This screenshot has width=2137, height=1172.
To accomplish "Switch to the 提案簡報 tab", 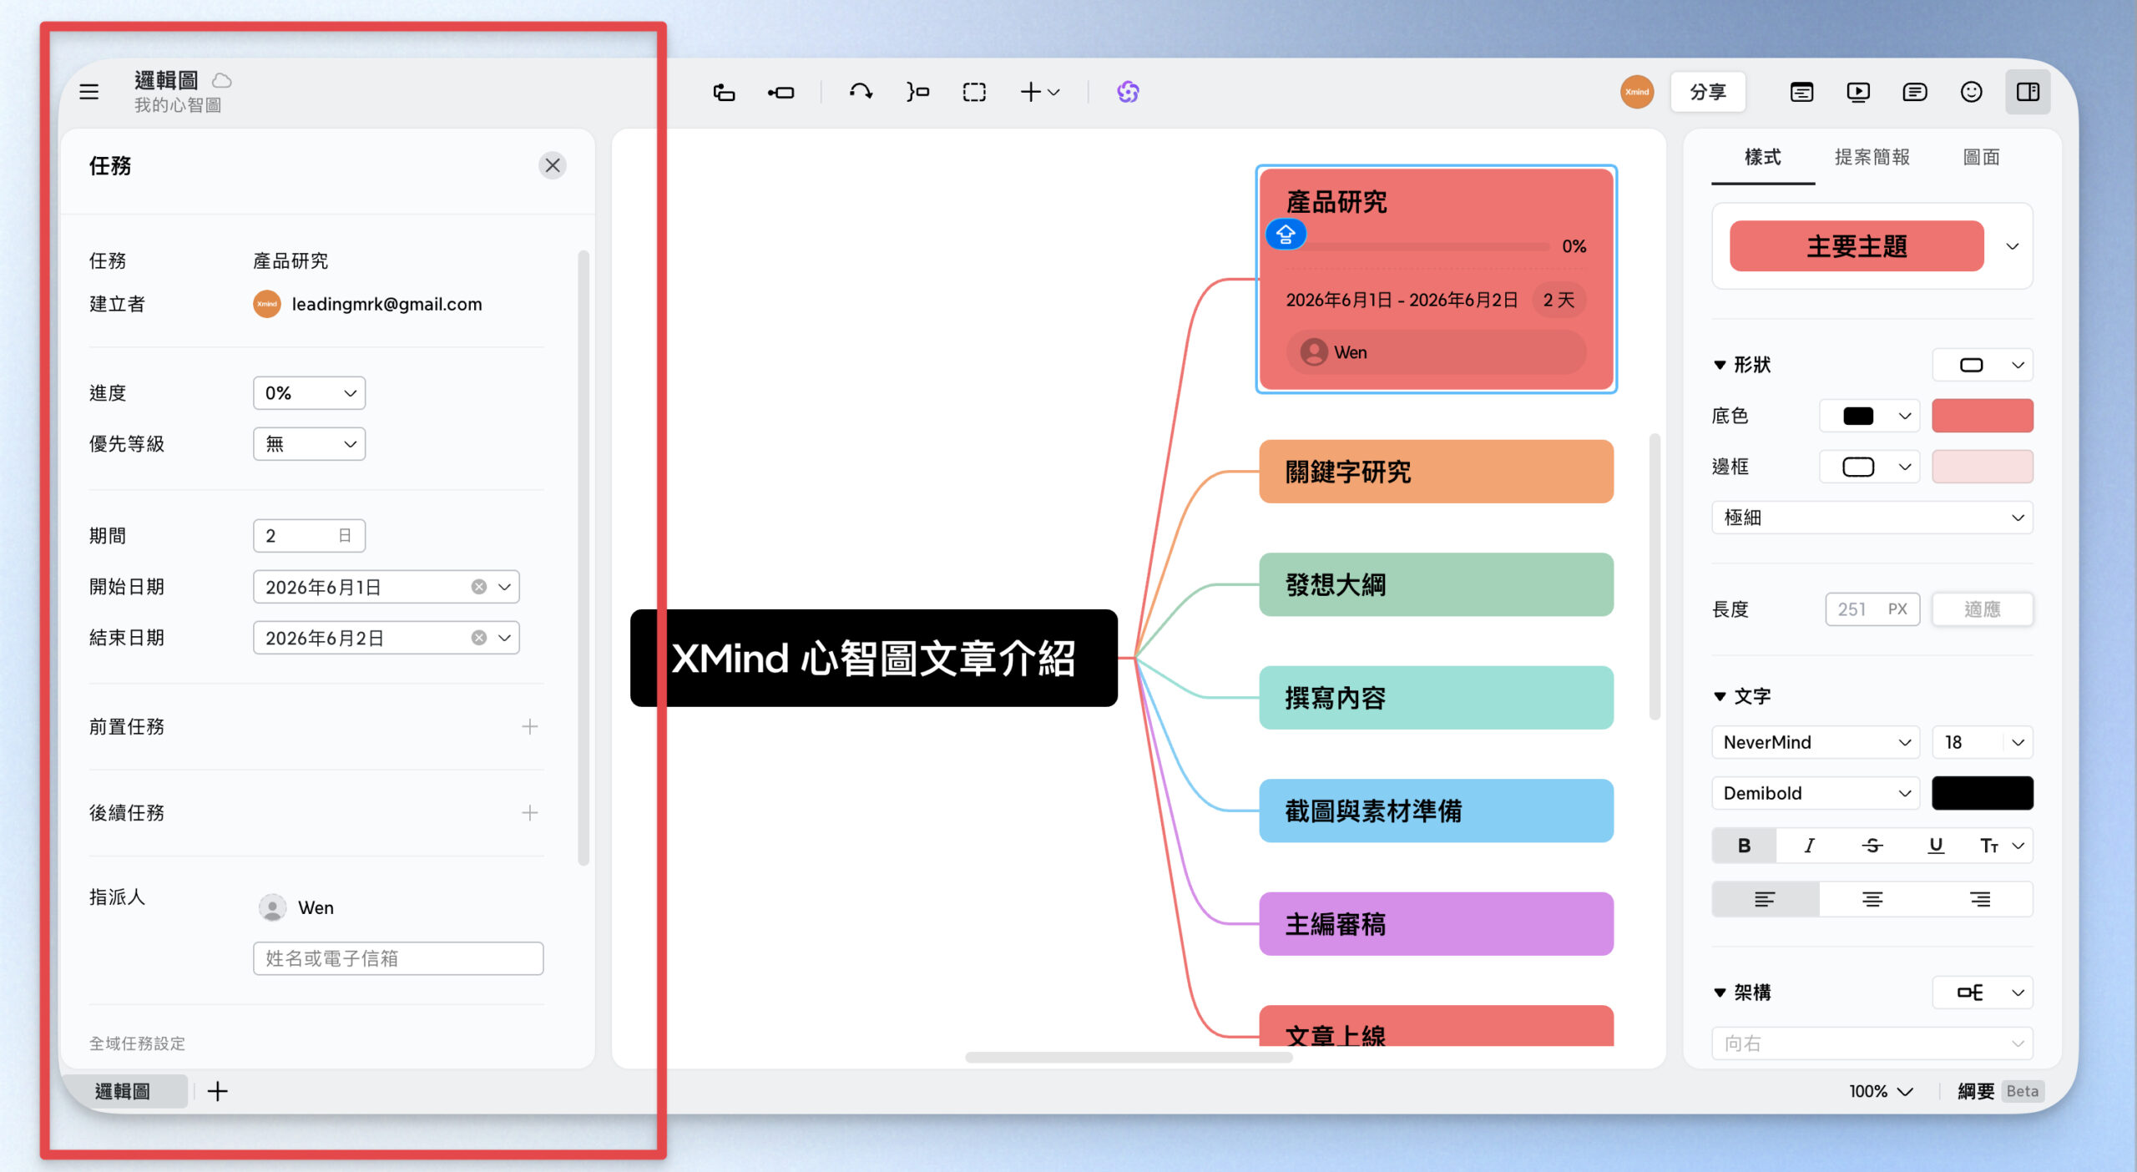I will (1872, 157).
